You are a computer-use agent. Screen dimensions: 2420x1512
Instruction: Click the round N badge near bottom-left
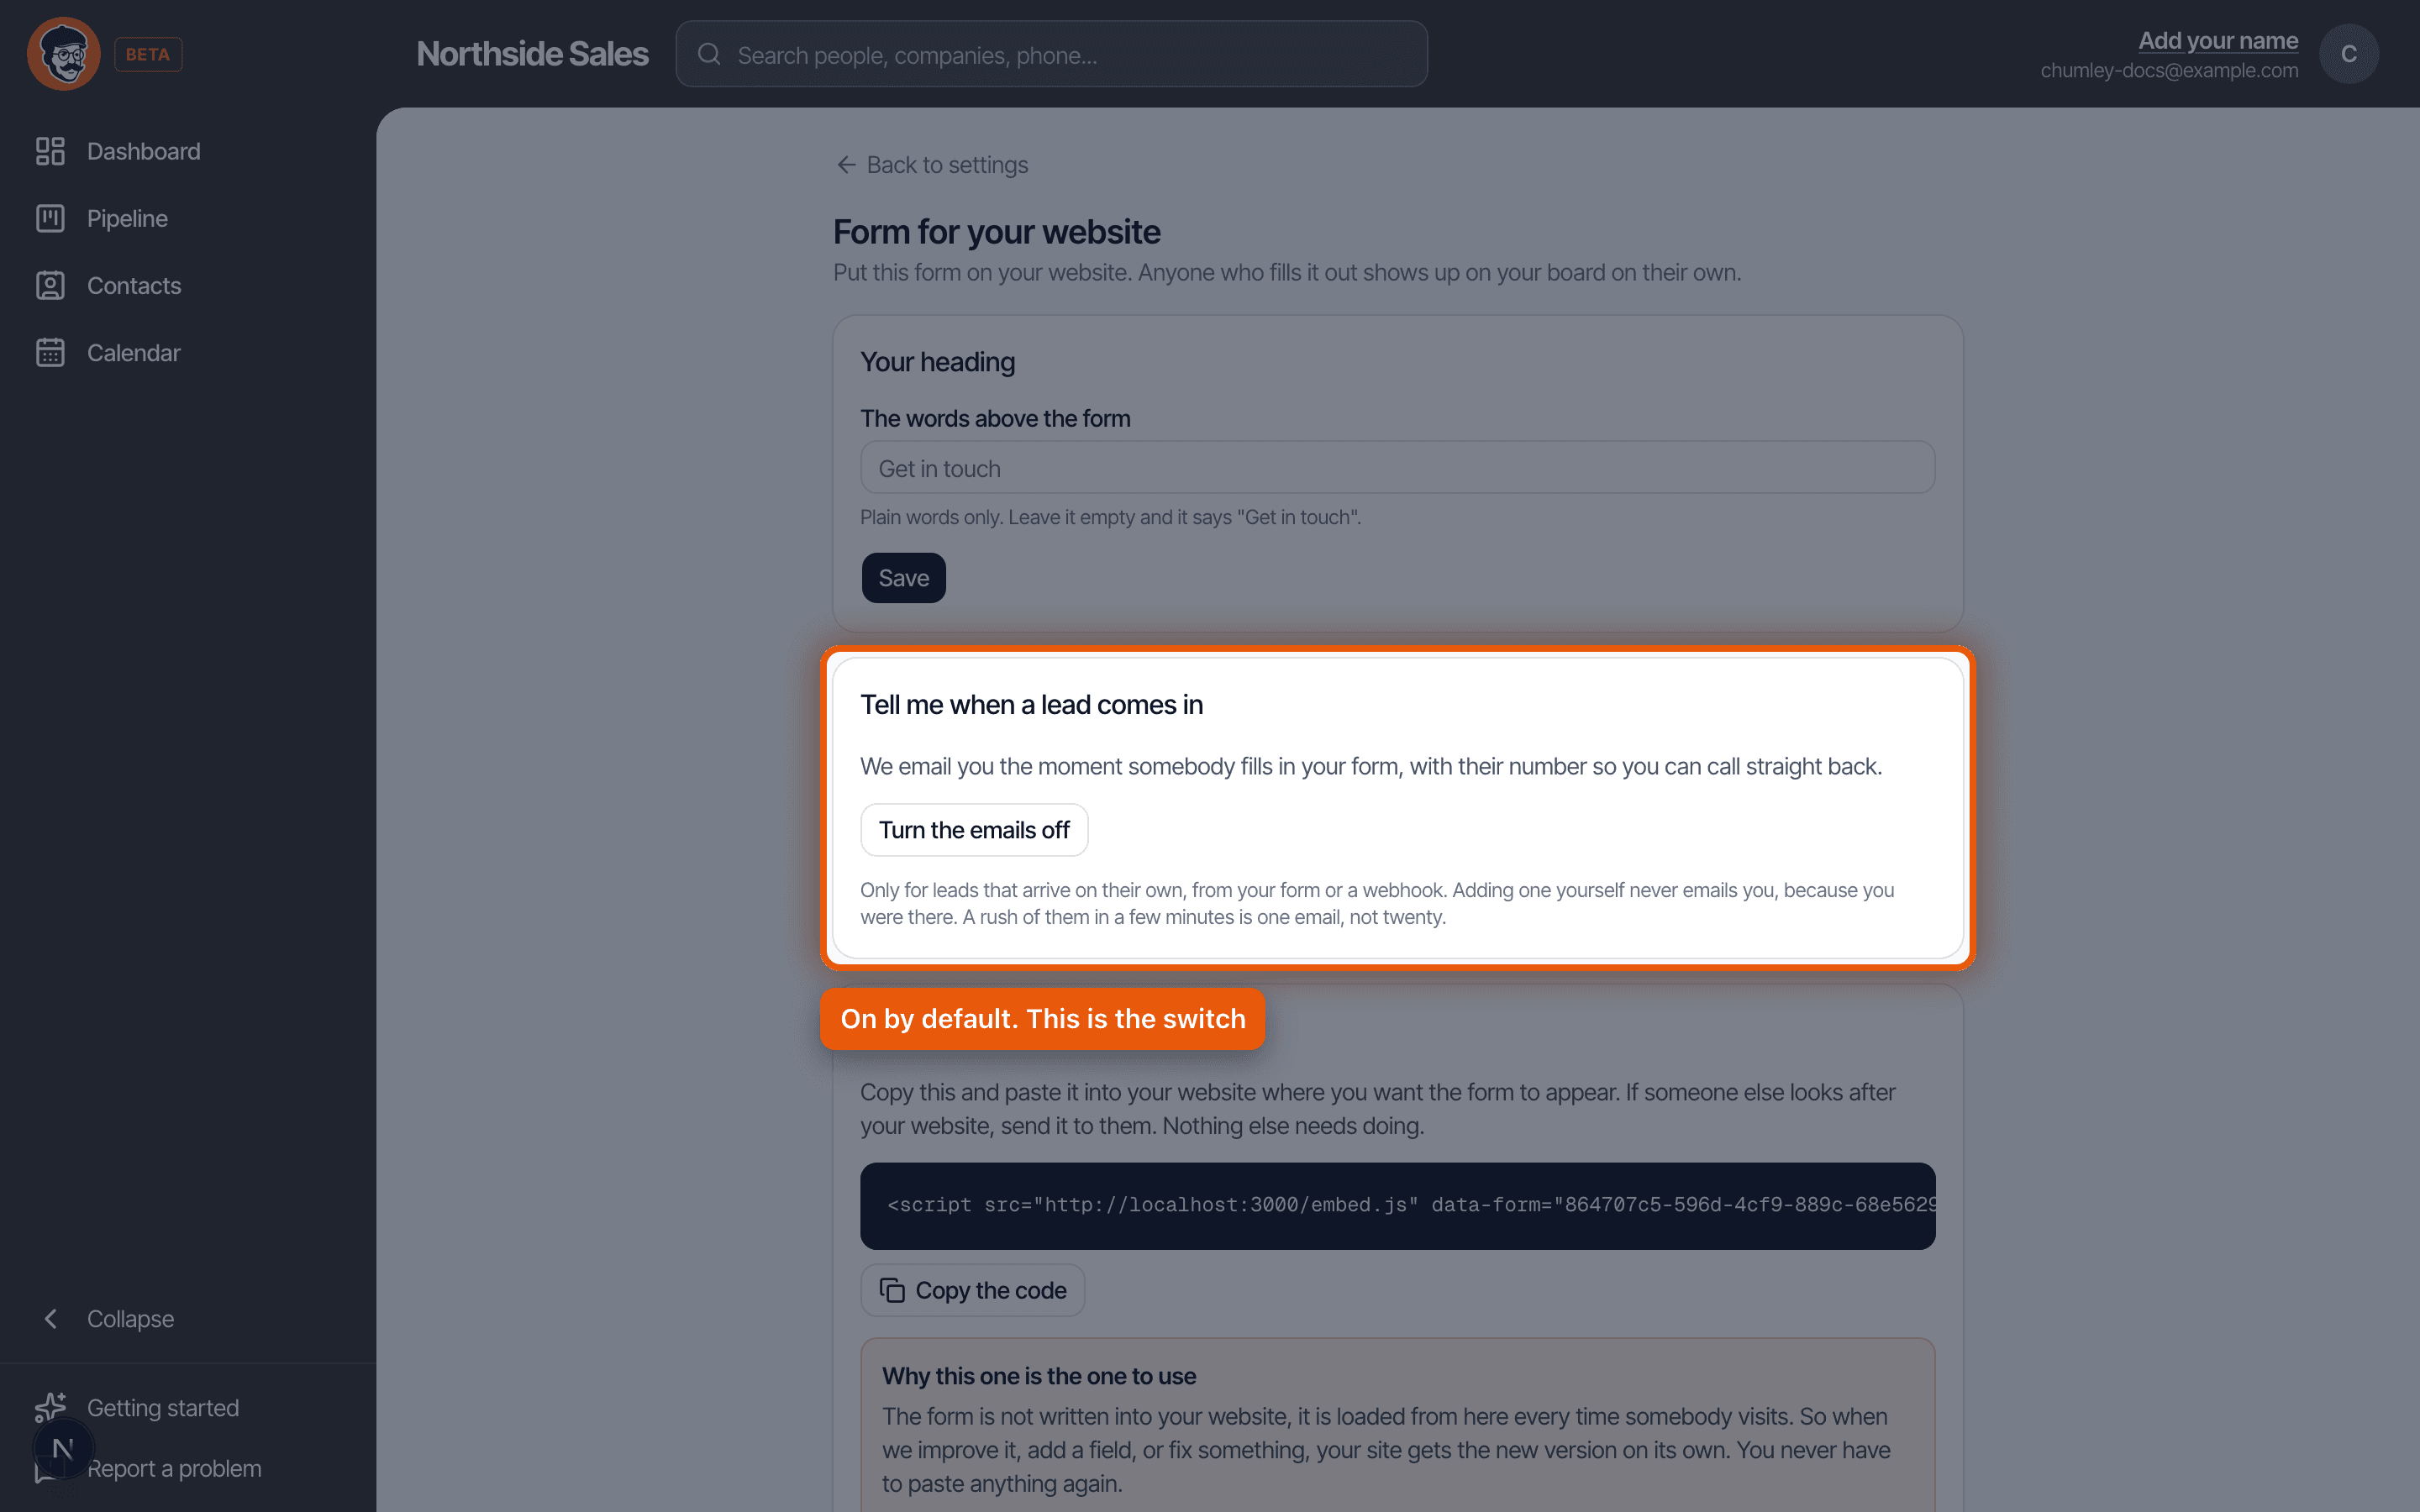pos(63,1448)
